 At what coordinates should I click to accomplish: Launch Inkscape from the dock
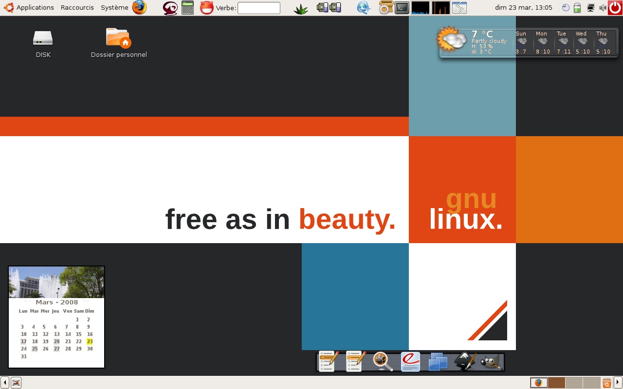pyautogui.click(x=465, y=361)
